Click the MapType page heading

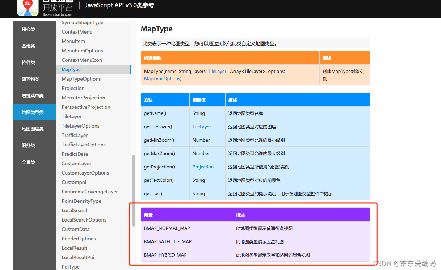157,29
